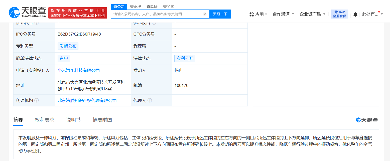Open the 此处有... user account dropdown
Viewport: 390px width, 161px height.
[372, 14]
